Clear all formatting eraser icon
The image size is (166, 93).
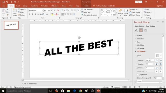point(58,10)
